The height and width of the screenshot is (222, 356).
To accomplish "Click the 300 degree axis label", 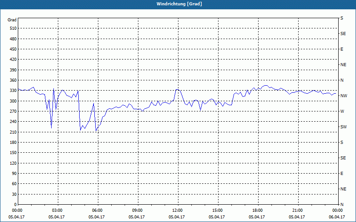I will pos(13,101).
